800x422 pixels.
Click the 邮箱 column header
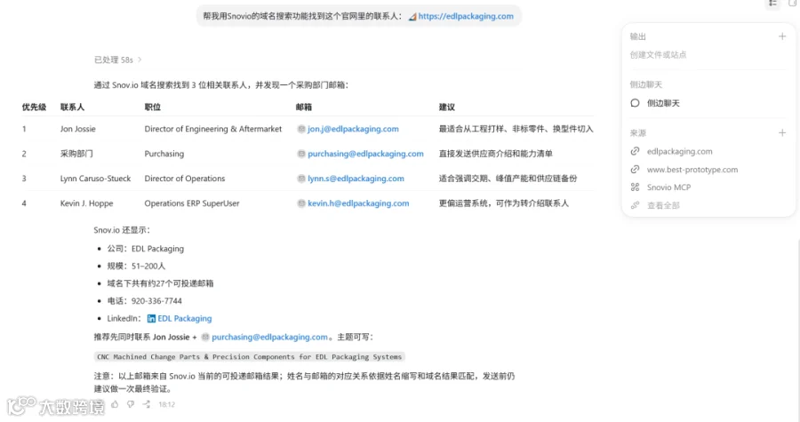pyautogui.click(x=304, y=107)
